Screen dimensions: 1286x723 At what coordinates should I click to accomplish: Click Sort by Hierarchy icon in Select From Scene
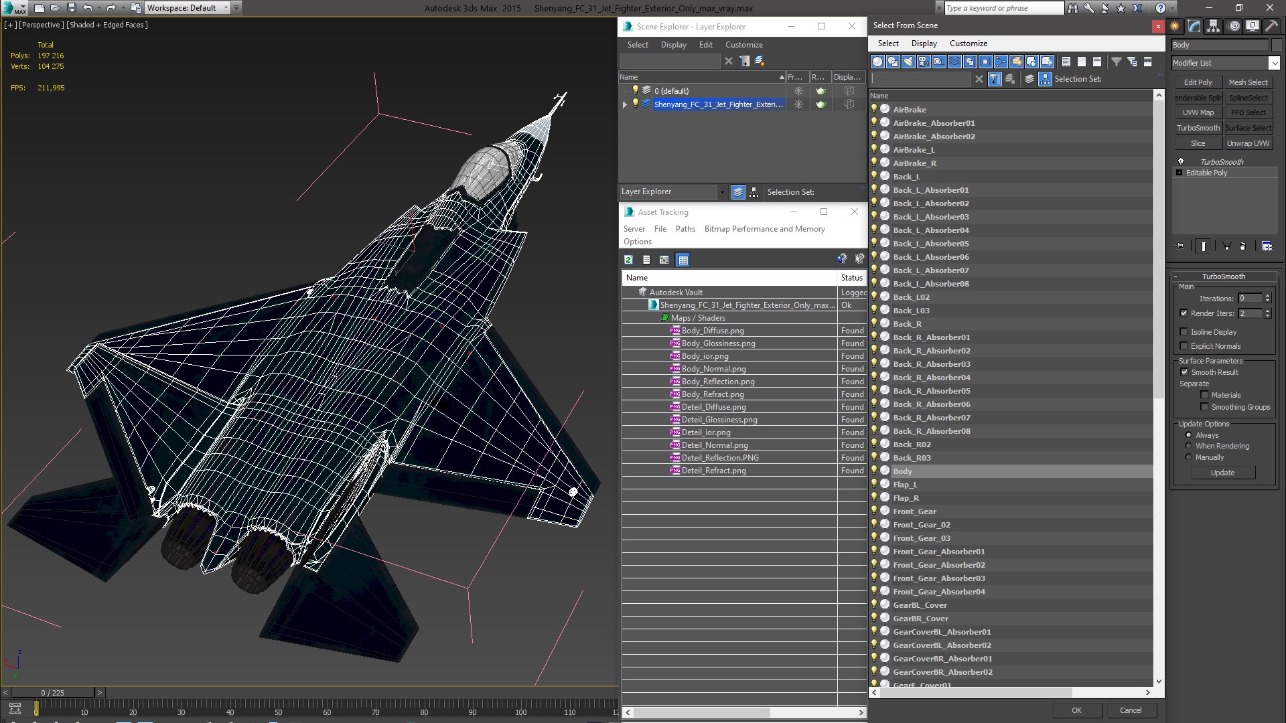(x=1045, y=79)
